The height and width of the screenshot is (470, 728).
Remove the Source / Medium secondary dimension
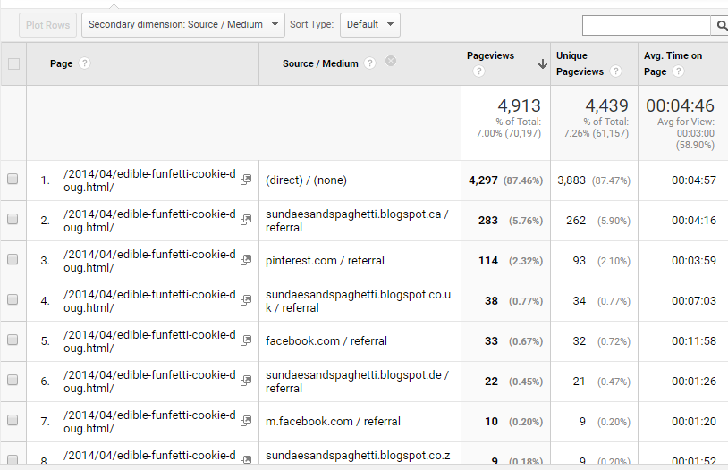point(391,62)
